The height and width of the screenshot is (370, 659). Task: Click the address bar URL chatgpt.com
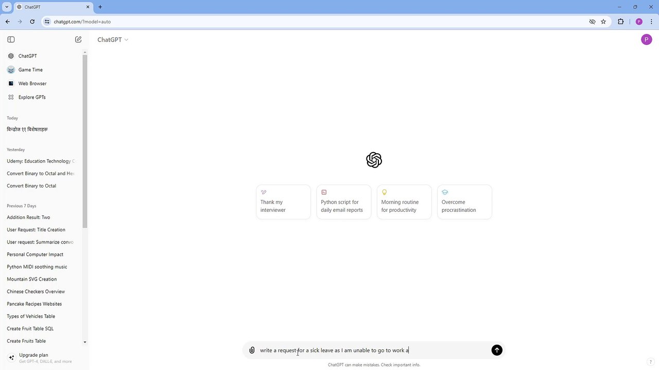[82, 22]
